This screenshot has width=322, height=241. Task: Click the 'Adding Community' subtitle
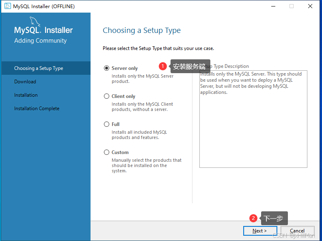tap(41, 41)
